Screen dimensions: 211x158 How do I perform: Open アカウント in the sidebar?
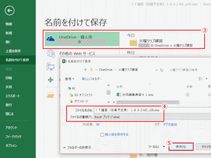11,128
